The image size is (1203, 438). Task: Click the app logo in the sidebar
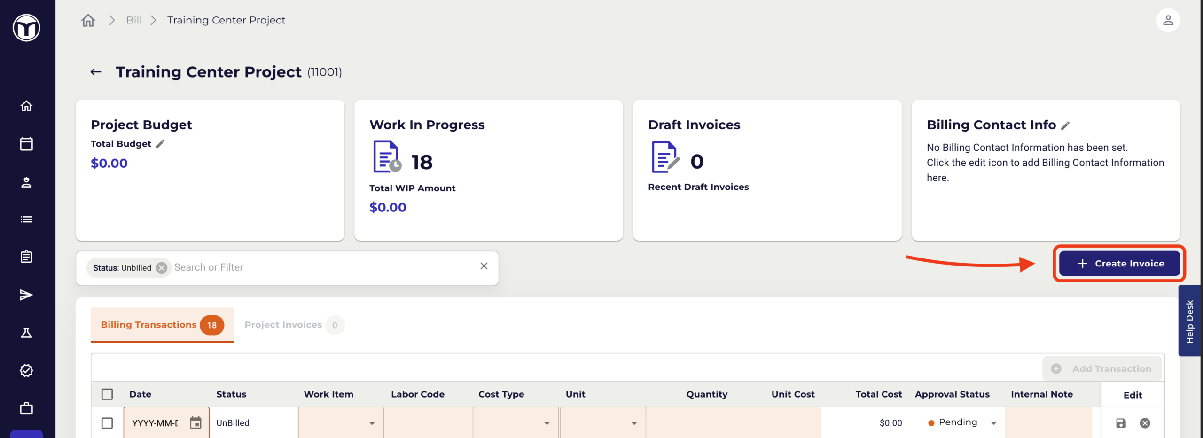tap(26, 28)
